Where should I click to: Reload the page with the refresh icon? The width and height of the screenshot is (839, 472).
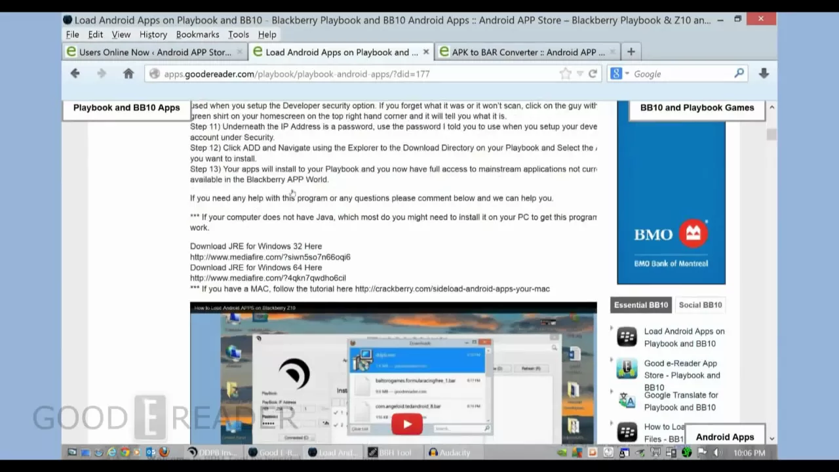pyautogui.click(x=593, y=74)
